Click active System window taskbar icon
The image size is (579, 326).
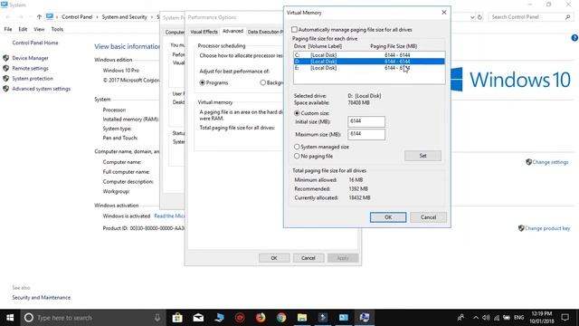[365, 318]
